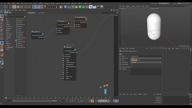This screenshot has width=192, height=108.
Task: Click the timeline frame range slider
Action: (35, 101)
